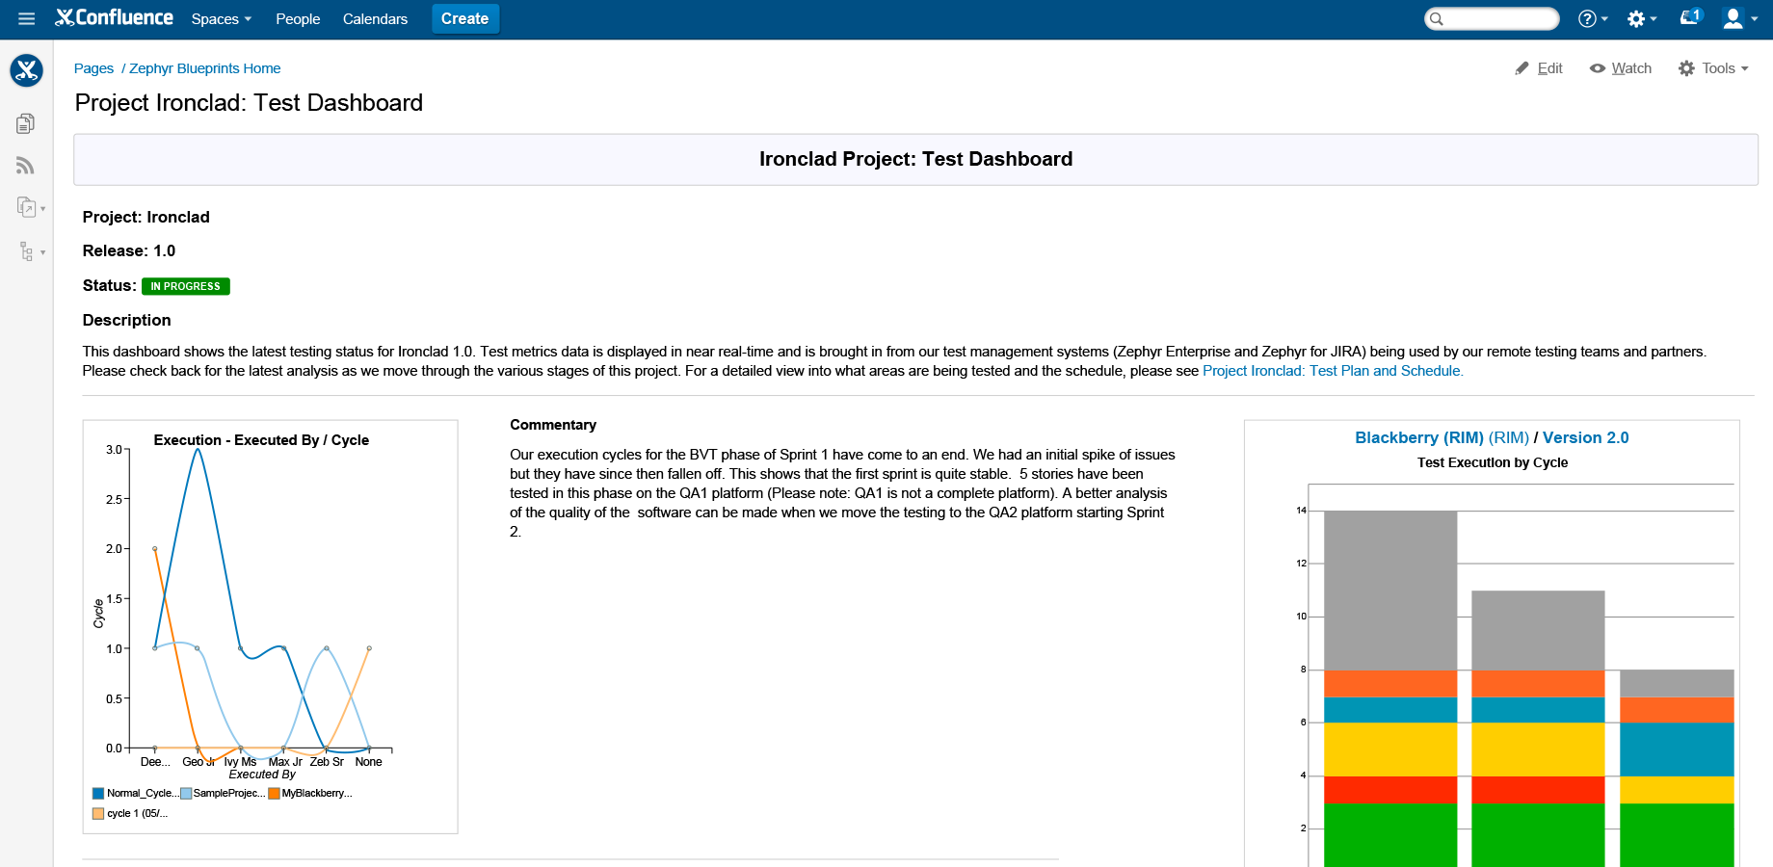
Task: Focus the top search field
Action: 1492,18
